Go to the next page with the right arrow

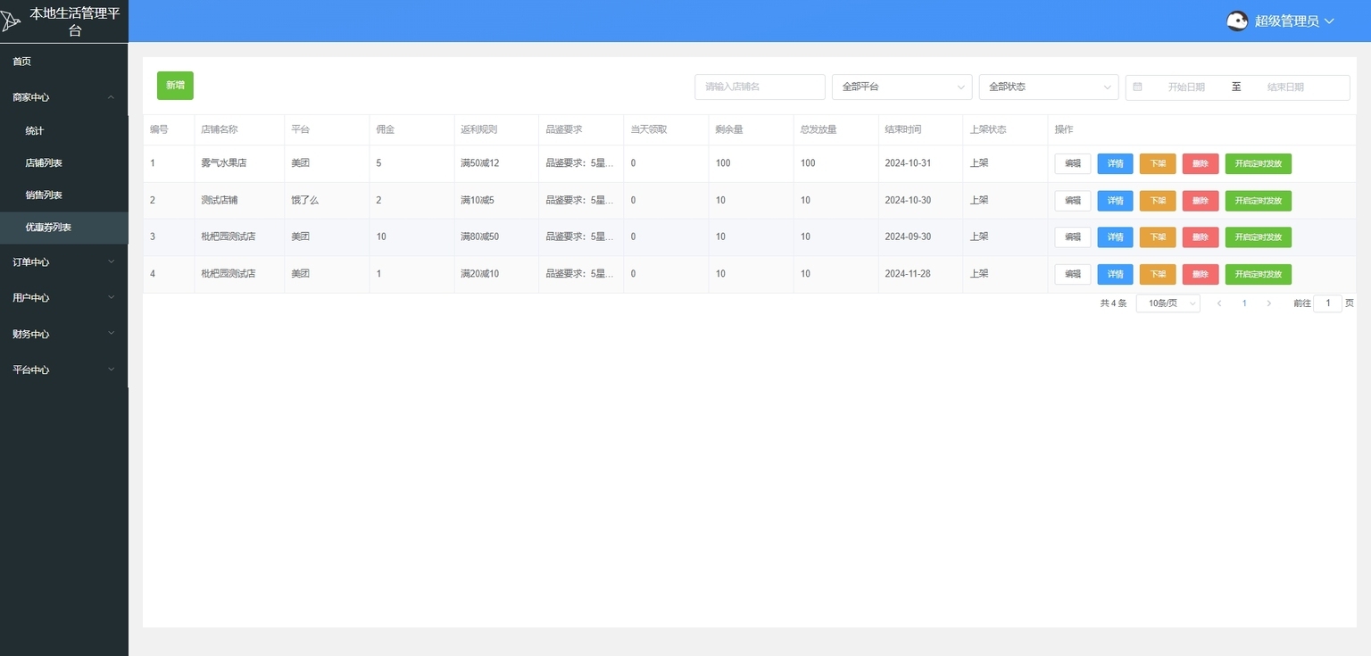(x=1269, y=303)
